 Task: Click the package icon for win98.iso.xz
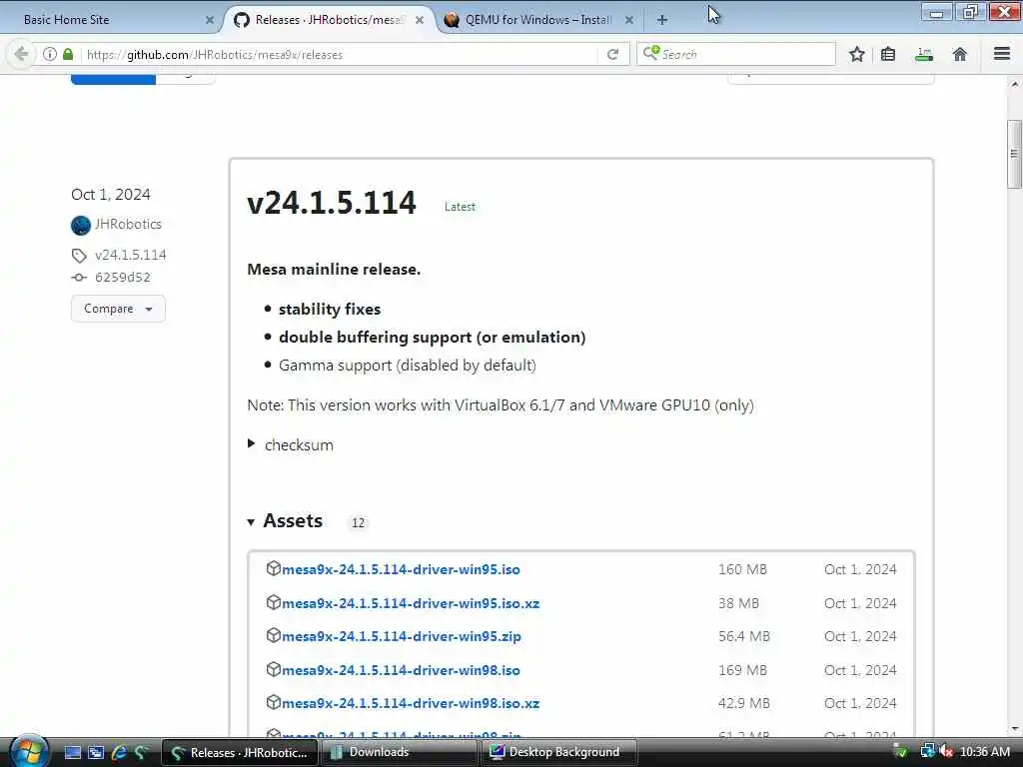coord(274,703)
